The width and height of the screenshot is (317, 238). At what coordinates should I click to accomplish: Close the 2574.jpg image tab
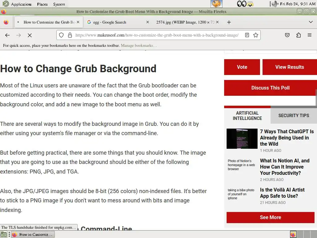(217, 22)
